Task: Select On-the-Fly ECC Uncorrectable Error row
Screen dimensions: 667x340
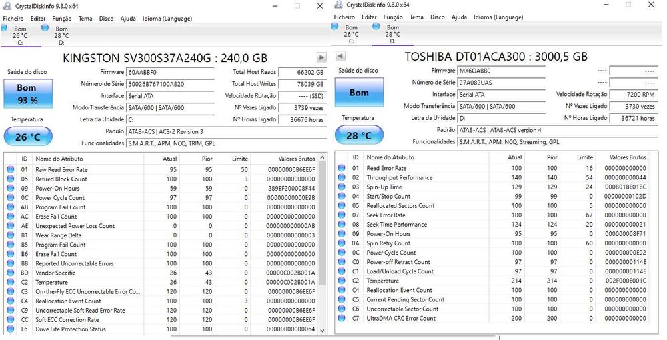Action: click(x=161, y=291)
